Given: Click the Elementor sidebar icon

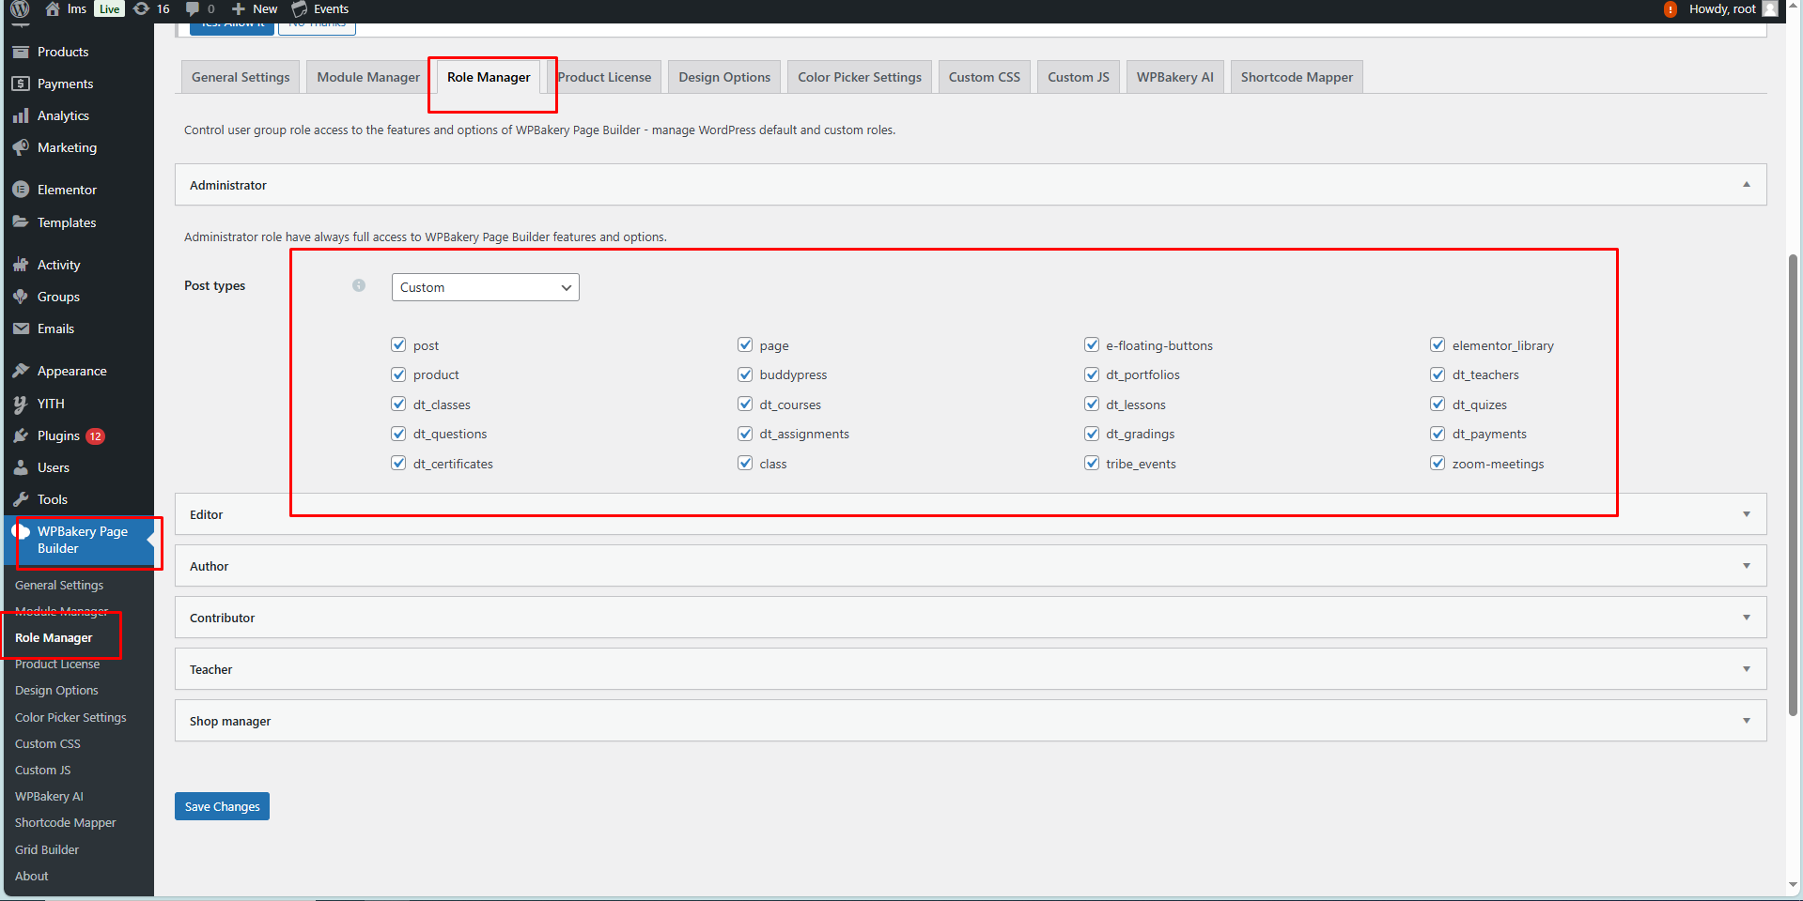Looking at the screenshot, I should coord(21,190).
